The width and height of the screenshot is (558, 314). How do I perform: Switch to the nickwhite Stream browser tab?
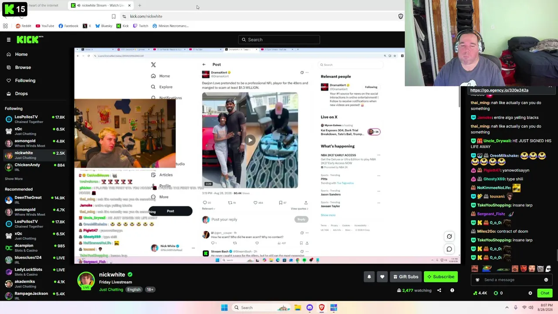(100, 6)
